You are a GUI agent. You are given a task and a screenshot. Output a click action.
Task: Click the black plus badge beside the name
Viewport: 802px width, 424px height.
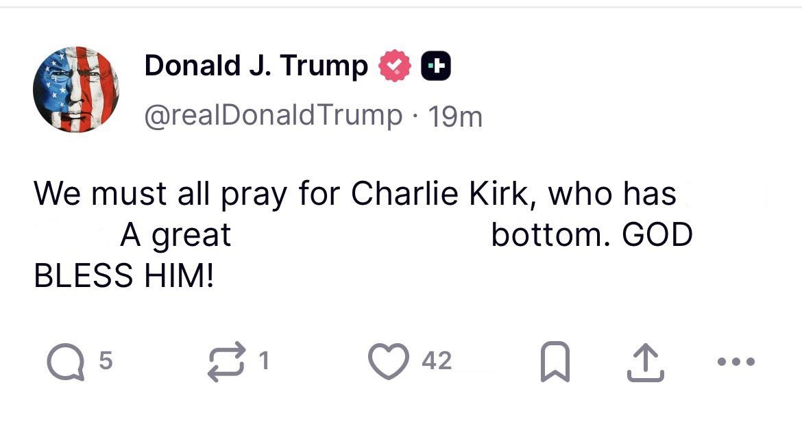tap(435, 66)
